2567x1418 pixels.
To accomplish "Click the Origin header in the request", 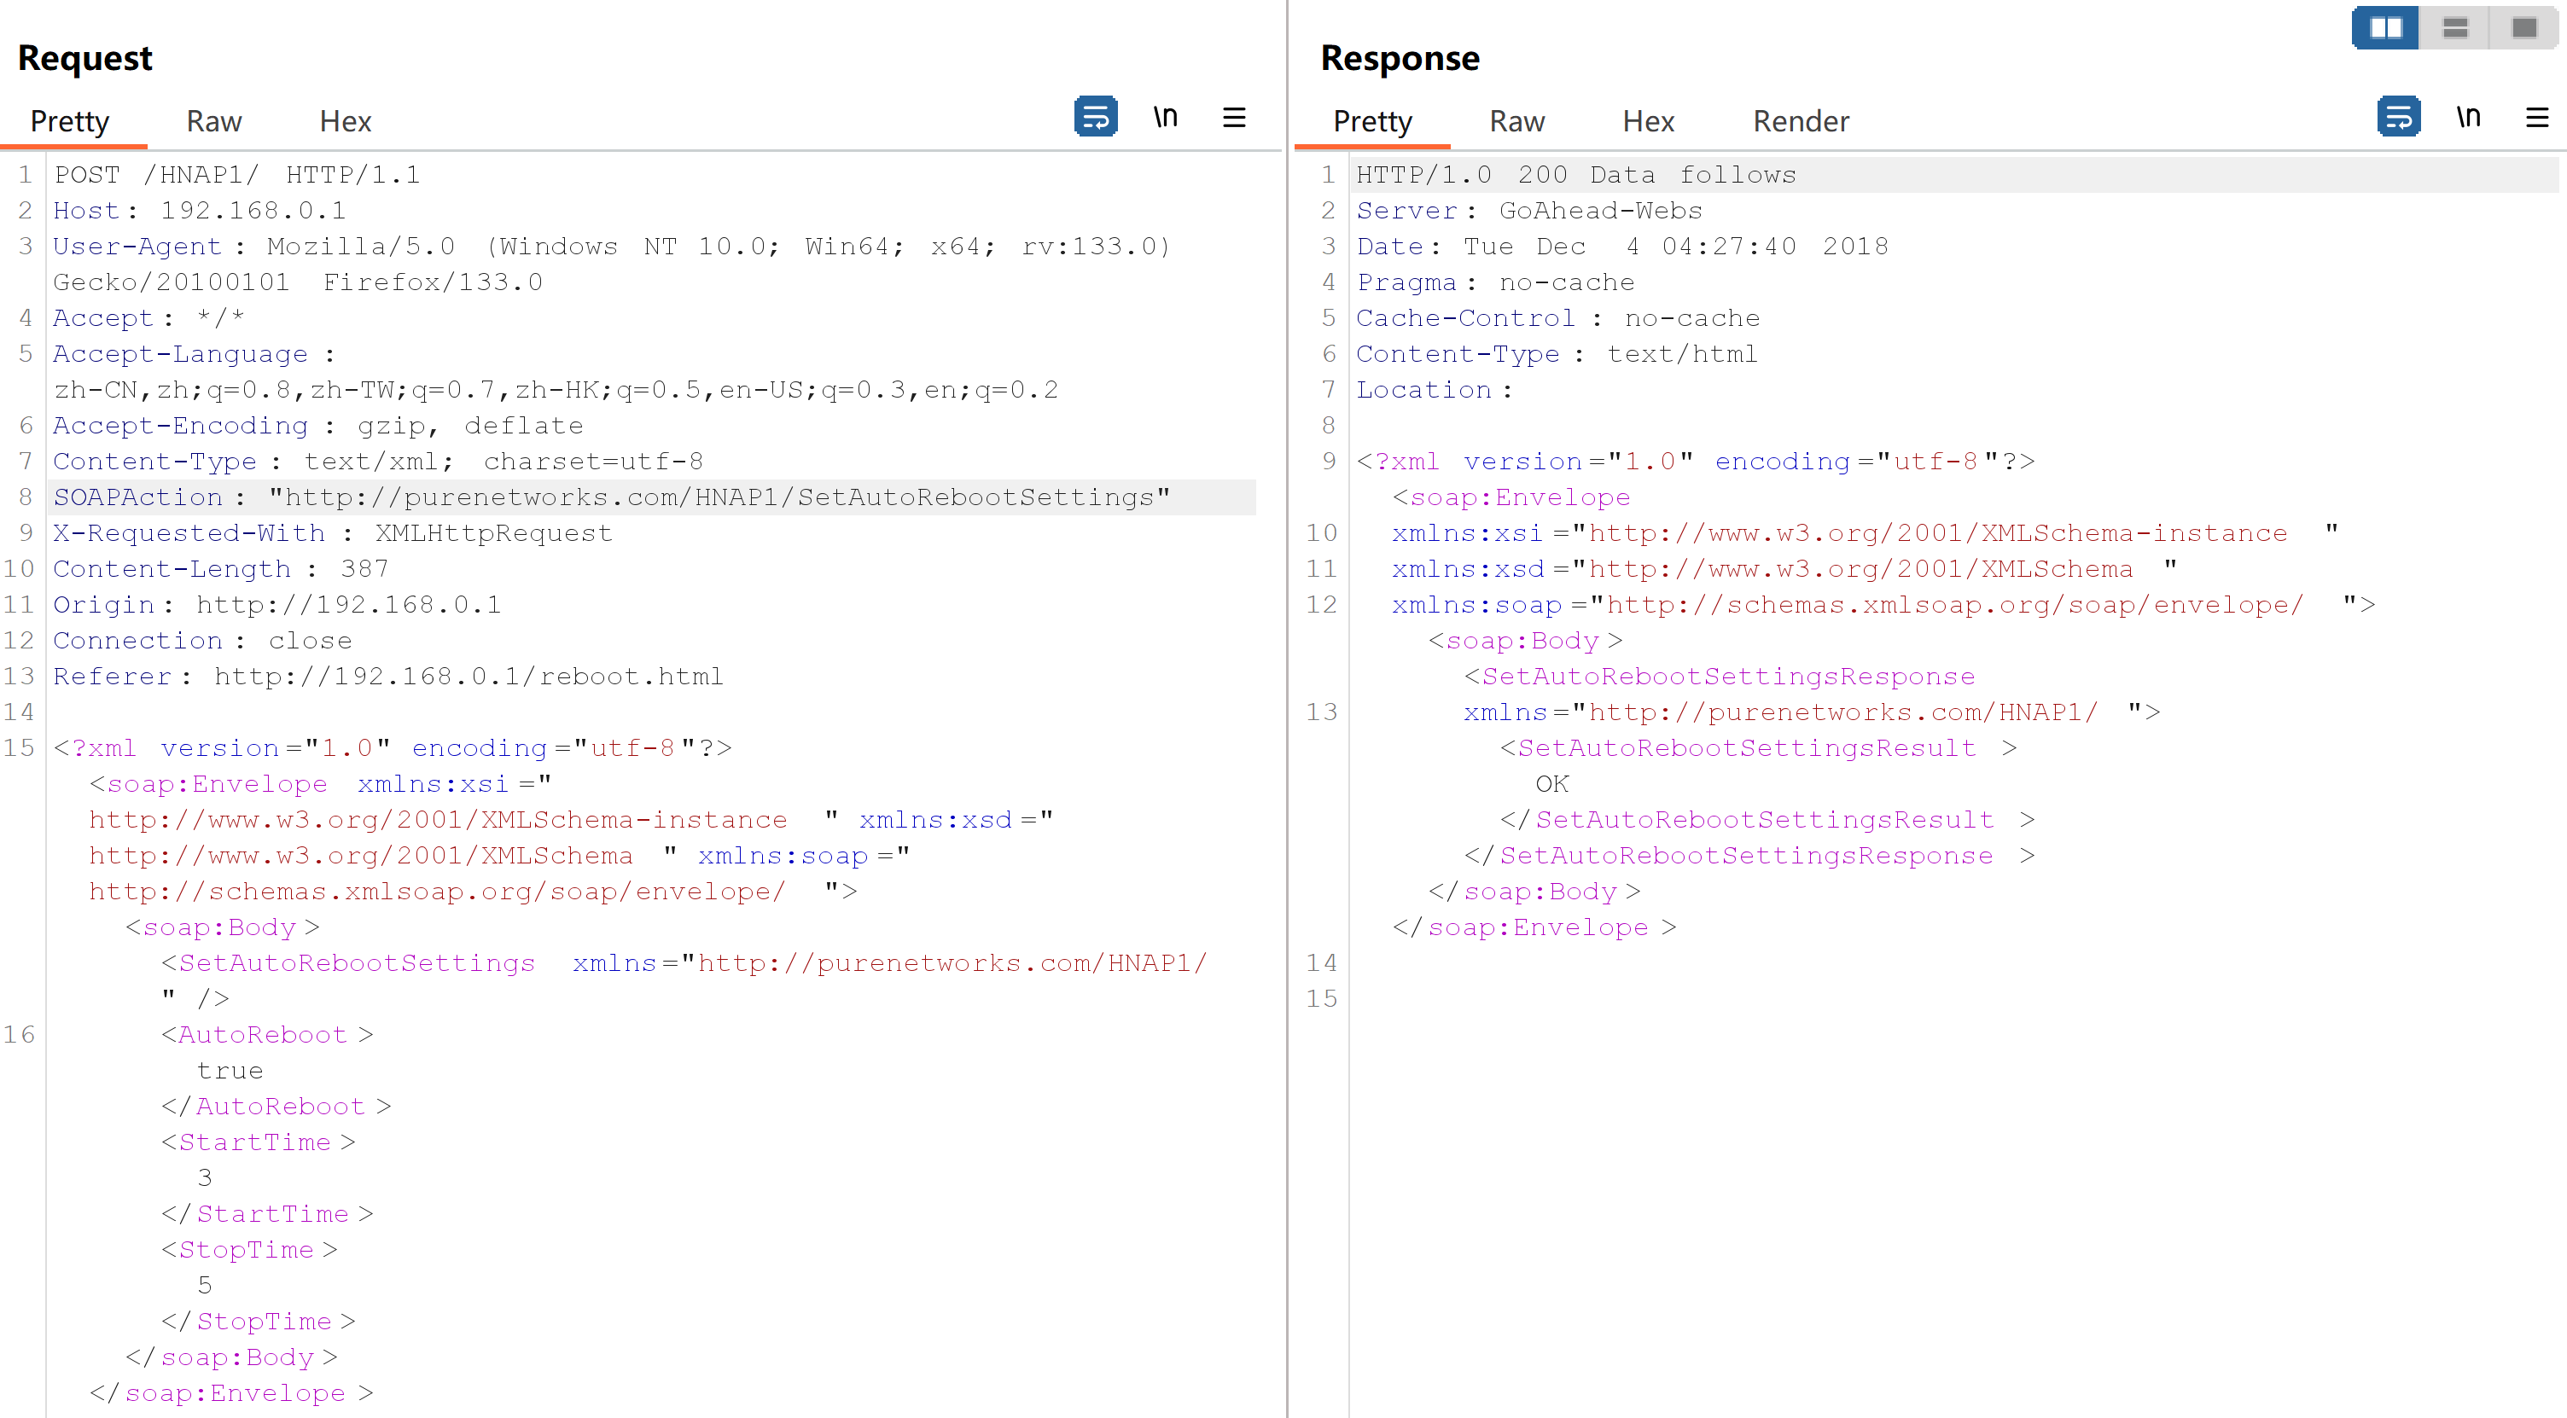I will (x=277, y=605).
